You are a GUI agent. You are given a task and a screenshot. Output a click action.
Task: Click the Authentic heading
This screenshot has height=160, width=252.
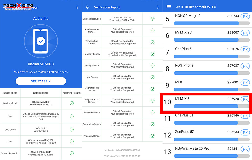point(41,18)
